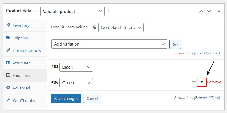The height and width of the screenshot is (113, 227).
Task: Click the Inventory tag icon
Action: click(8, 25)
